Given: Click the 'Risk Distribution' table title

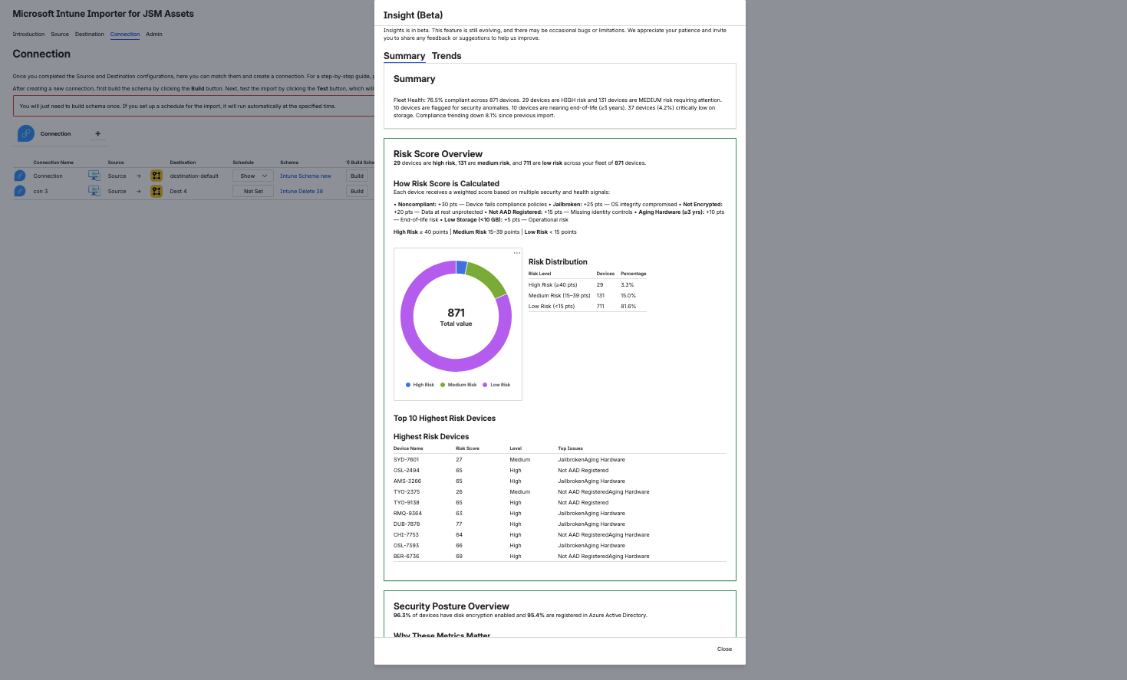Looking at the screenshot, I should pos(558,262).
